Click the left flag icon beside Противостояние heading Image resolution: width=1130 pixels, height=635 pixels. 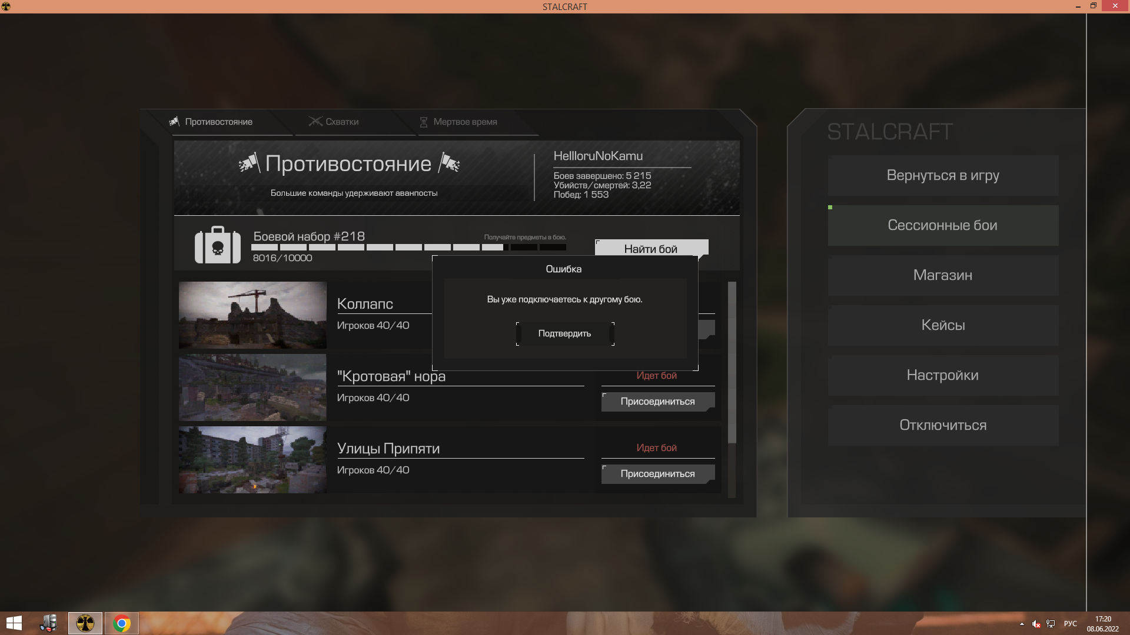pos(250,163)
